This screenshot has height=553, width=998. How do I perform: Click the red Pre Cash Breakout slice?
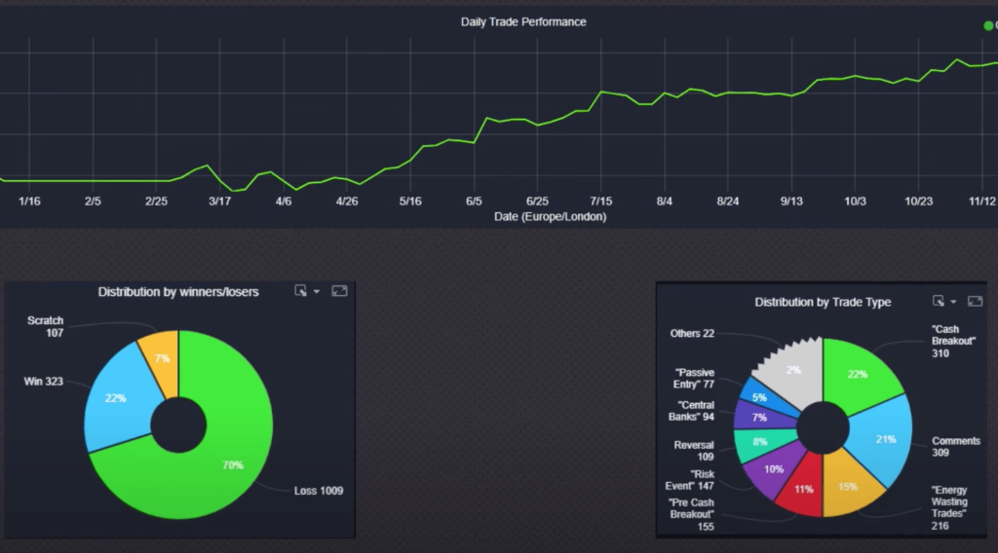point(804,489)
